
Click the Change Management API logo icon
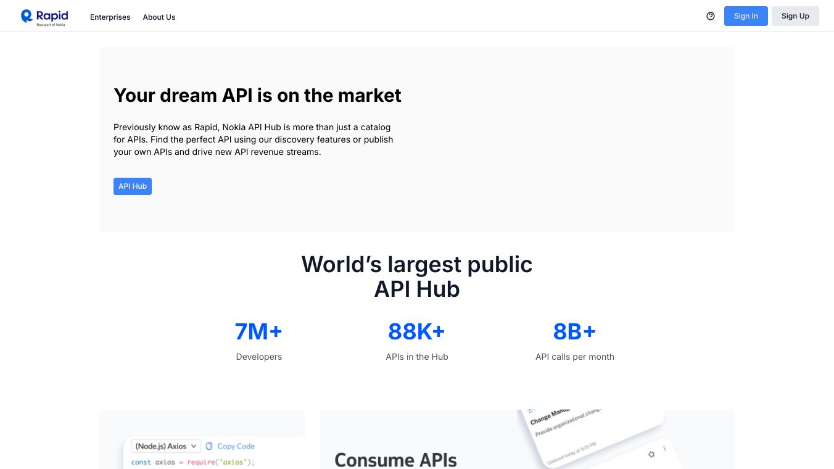pos(531,410)
